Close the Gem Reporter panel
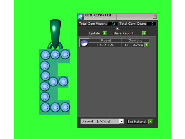This screenshot has height=139, width=185. pos(155,17)
